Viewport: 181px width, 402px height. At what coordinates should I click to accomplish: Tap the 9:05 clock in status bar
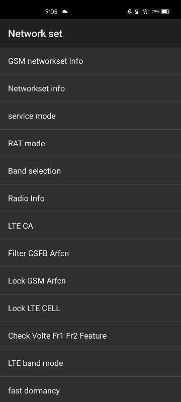coord(51,12)
